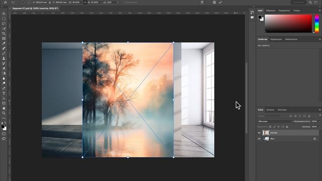Open the Comments panel icon
Viewport: 322px width, 181px height.
click(252, 18)
